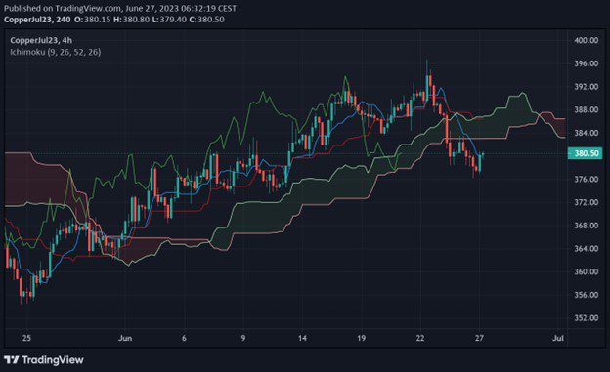This screenshot has height=372, width=610.
Task: Click the 22 date label on time axis
Action: click(x=420, y=338)
